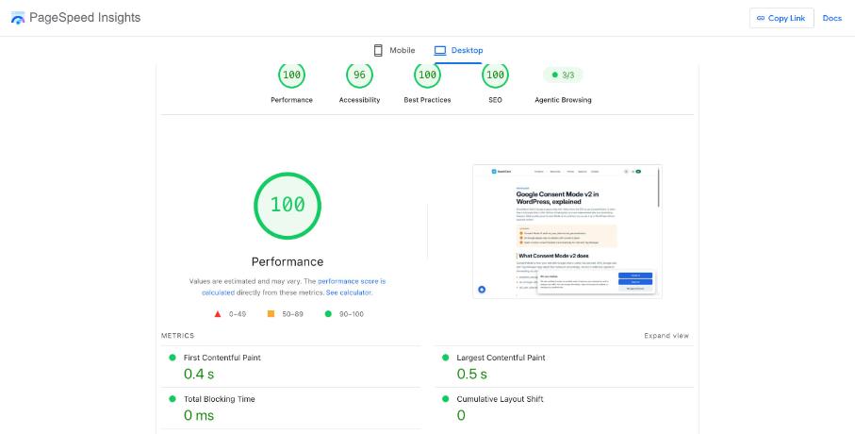This screenshot has width=855, height=434.
Task: Switch to the Mobile tab
Action: tap(394, 50)
